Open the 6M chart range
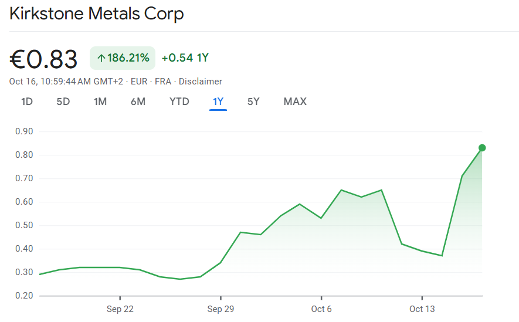This screenshot has width=519, height=322. [138, 101]
